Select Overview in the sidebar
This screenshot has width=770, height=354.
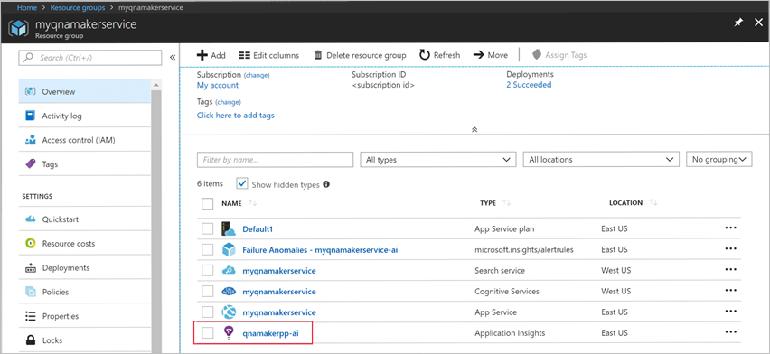tap(84, 92)
